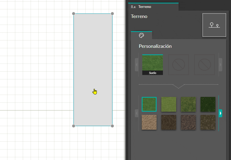Click the bottom-right corner handle of the terrain
This screenshot has height=160, width=231.
[112, 126]
